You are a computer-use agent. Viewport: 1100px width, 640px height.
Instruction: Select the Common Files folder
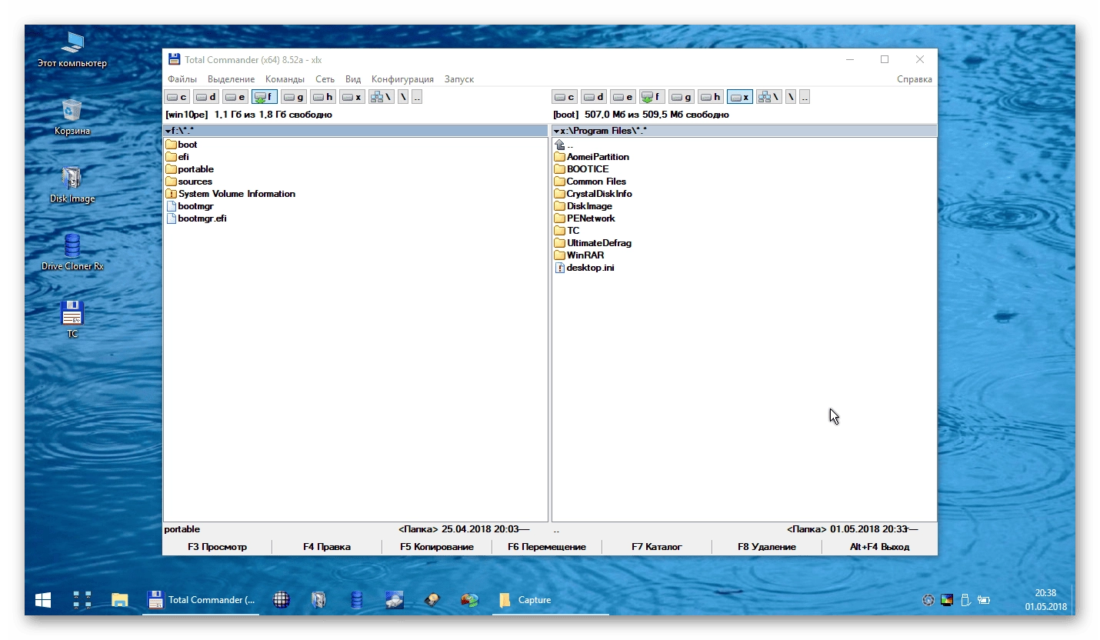(x=591, y=182)
